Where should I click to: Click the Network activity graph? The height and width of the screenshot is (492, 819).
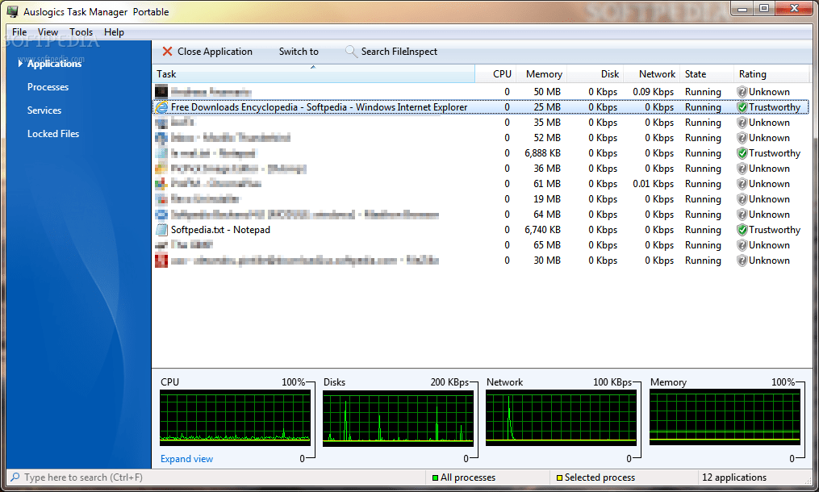[561, 419]
